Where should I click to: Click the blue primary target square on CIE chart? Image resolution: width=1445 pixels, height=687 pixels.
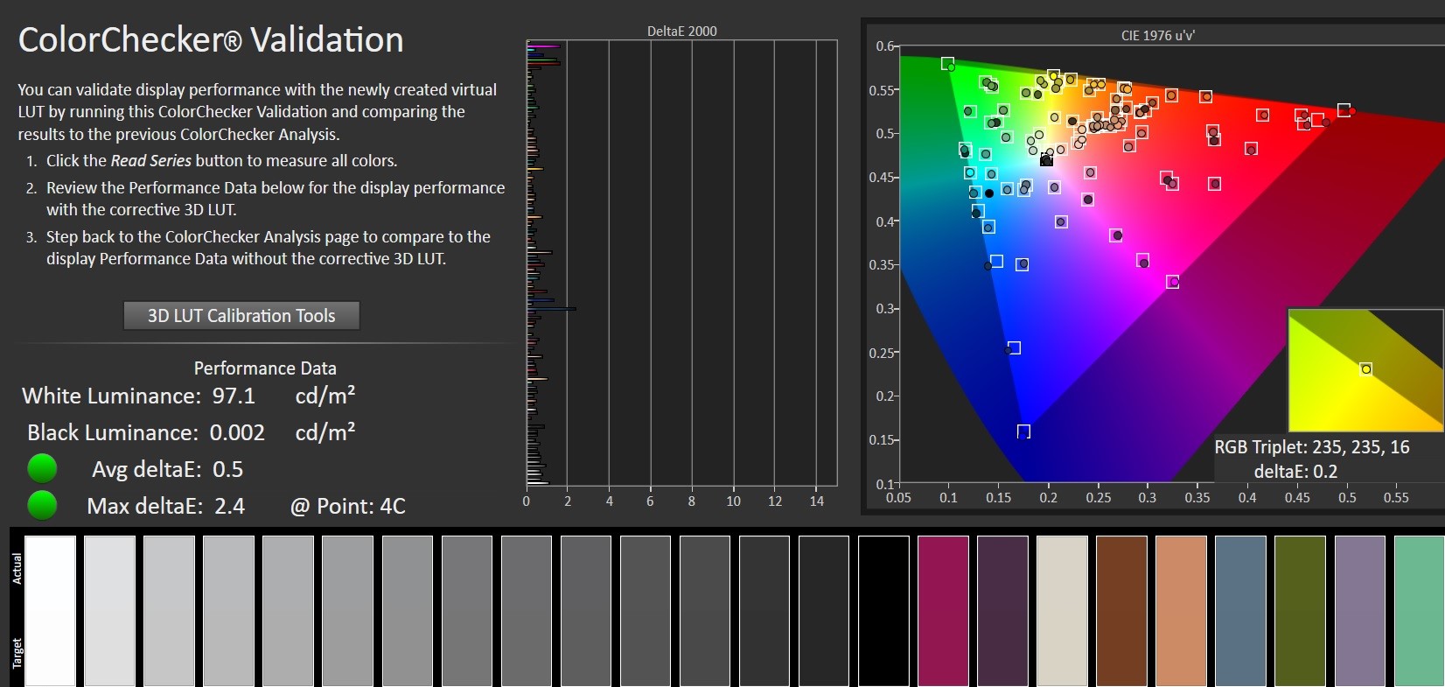(x=1023, y=431)
